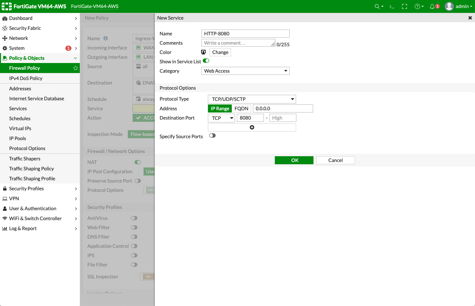Click the OK button to save the service
475x306 pixels.
(294, 160)
